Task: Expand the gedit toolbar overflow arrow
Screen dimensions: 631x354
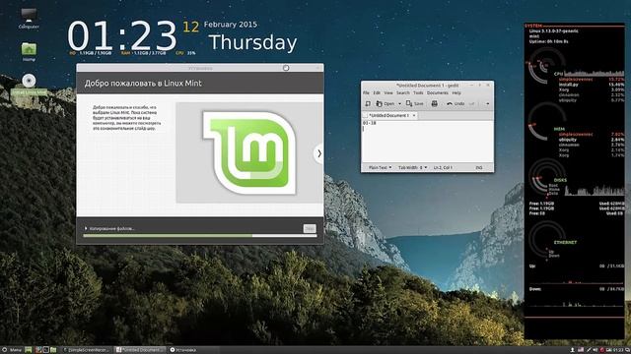Action: click(487, 103)
